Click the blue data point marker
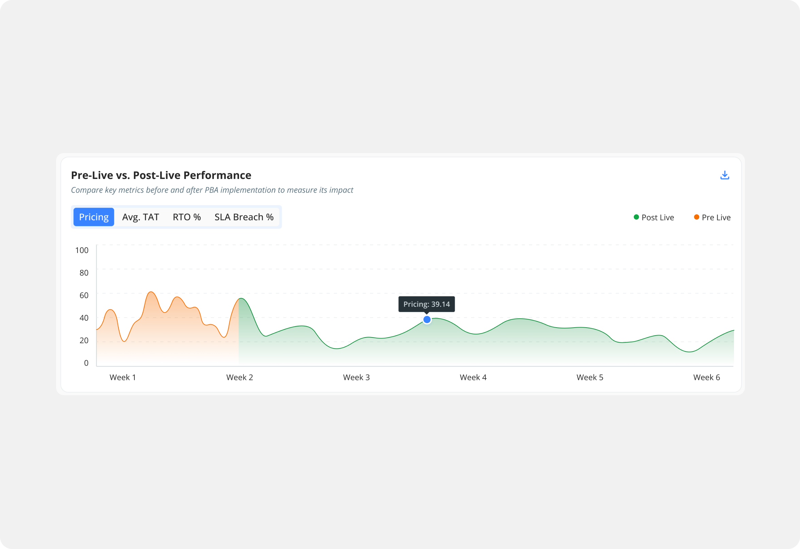800x549 pixels. 427,320
